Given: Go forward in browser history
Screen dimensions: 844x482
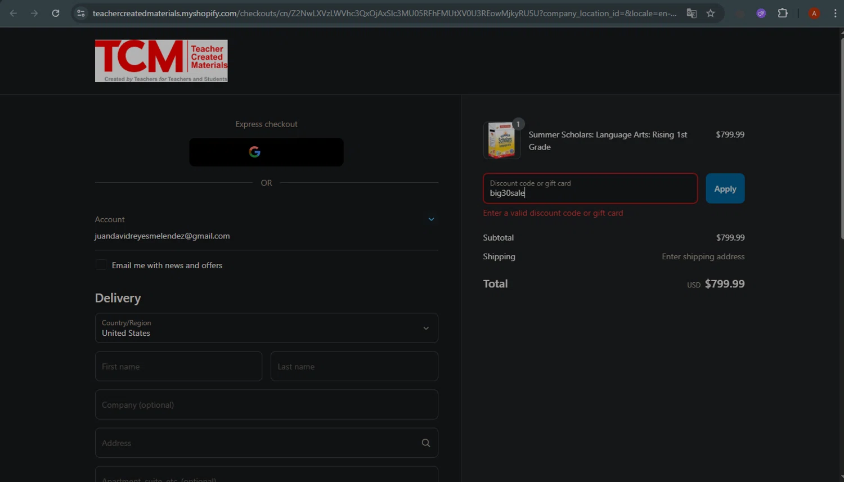Looking at the screenshot, I should [x=34, y=13].
